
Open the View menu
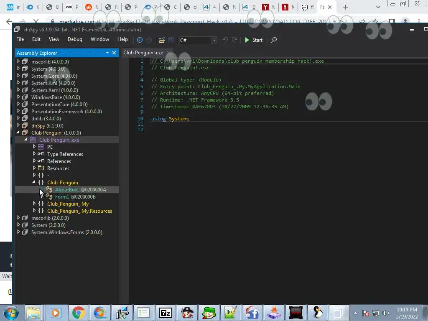tap(54, 39)
